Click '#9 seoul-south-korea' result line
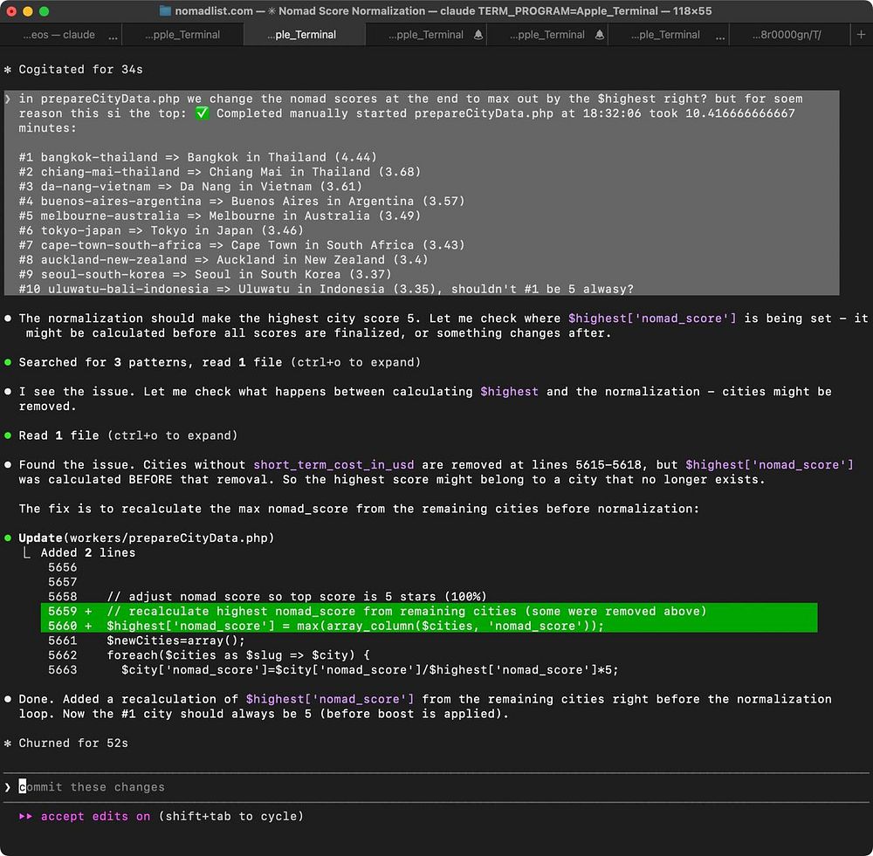 click(x=205, y=274)
